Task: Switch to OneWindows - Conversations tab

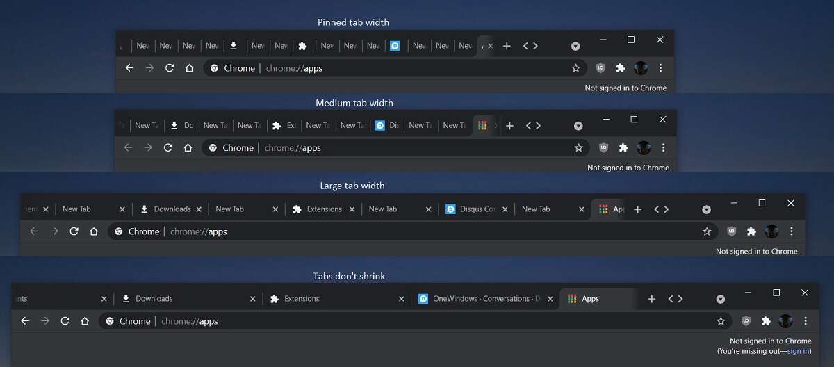Action: [x=480, y=299]
